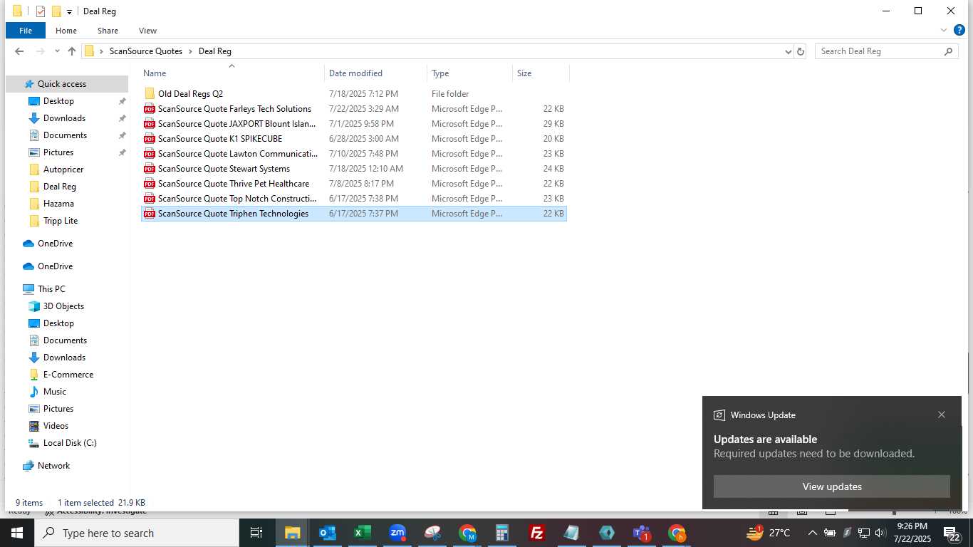This screenshot has width=973, height=547.
Task: Switch to the Share ribbon tab
Action: click(x=108, y=31)
